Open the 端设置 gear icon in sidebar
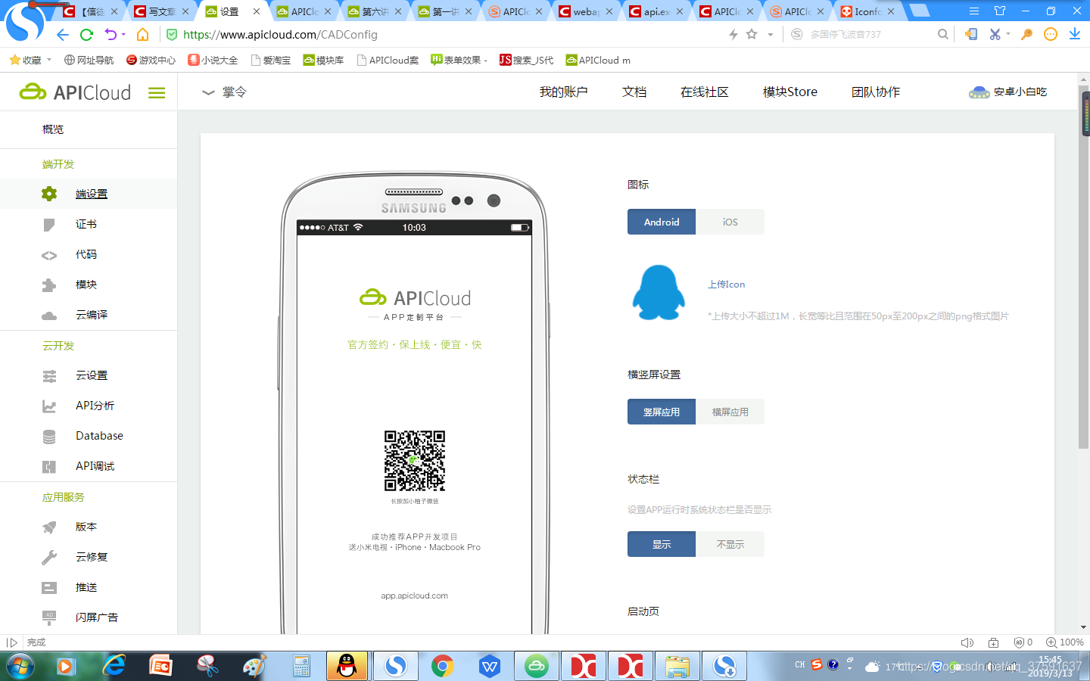The width and height of the screenshot is (1090, 681). coord(49,194)
